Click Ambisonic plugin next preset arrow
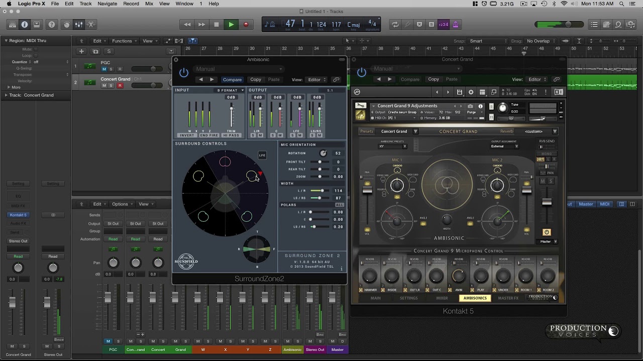643x361 pixels. (212, 79)
